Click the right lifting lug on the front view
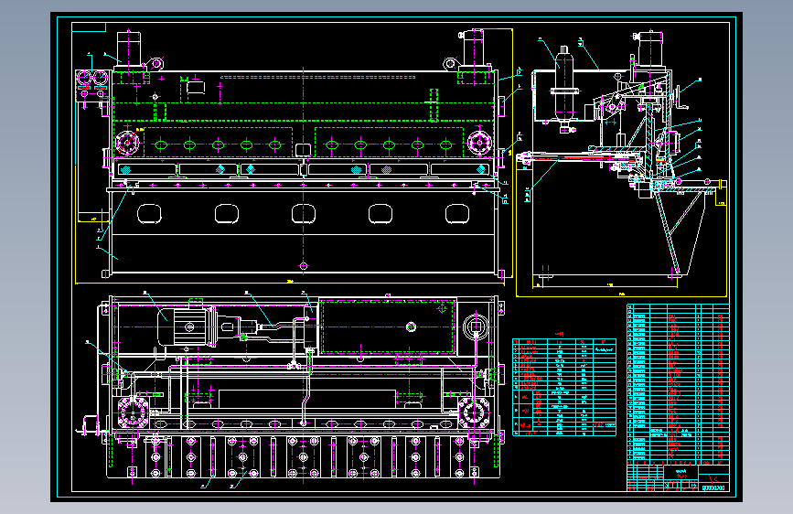Viewport: 793px width, 514px height. [x=451, y=63]
